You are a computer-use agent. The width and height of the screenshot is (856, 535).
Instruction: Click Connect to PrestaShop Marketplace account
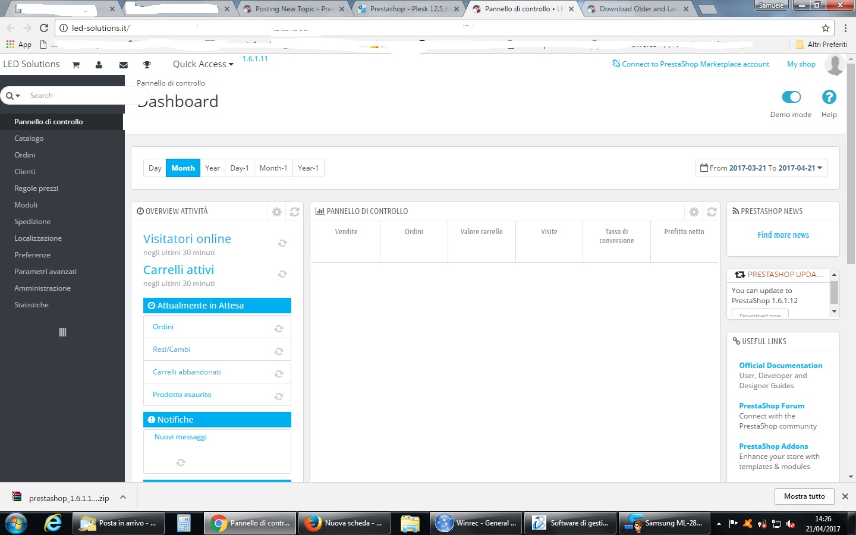pyautogui.click(x=691, y=64)
